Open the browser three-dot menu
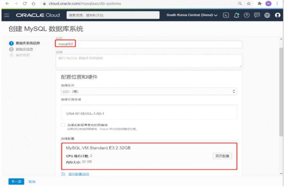Image resolution: width=284 pixels, height=188 pixels. (277, 3)
